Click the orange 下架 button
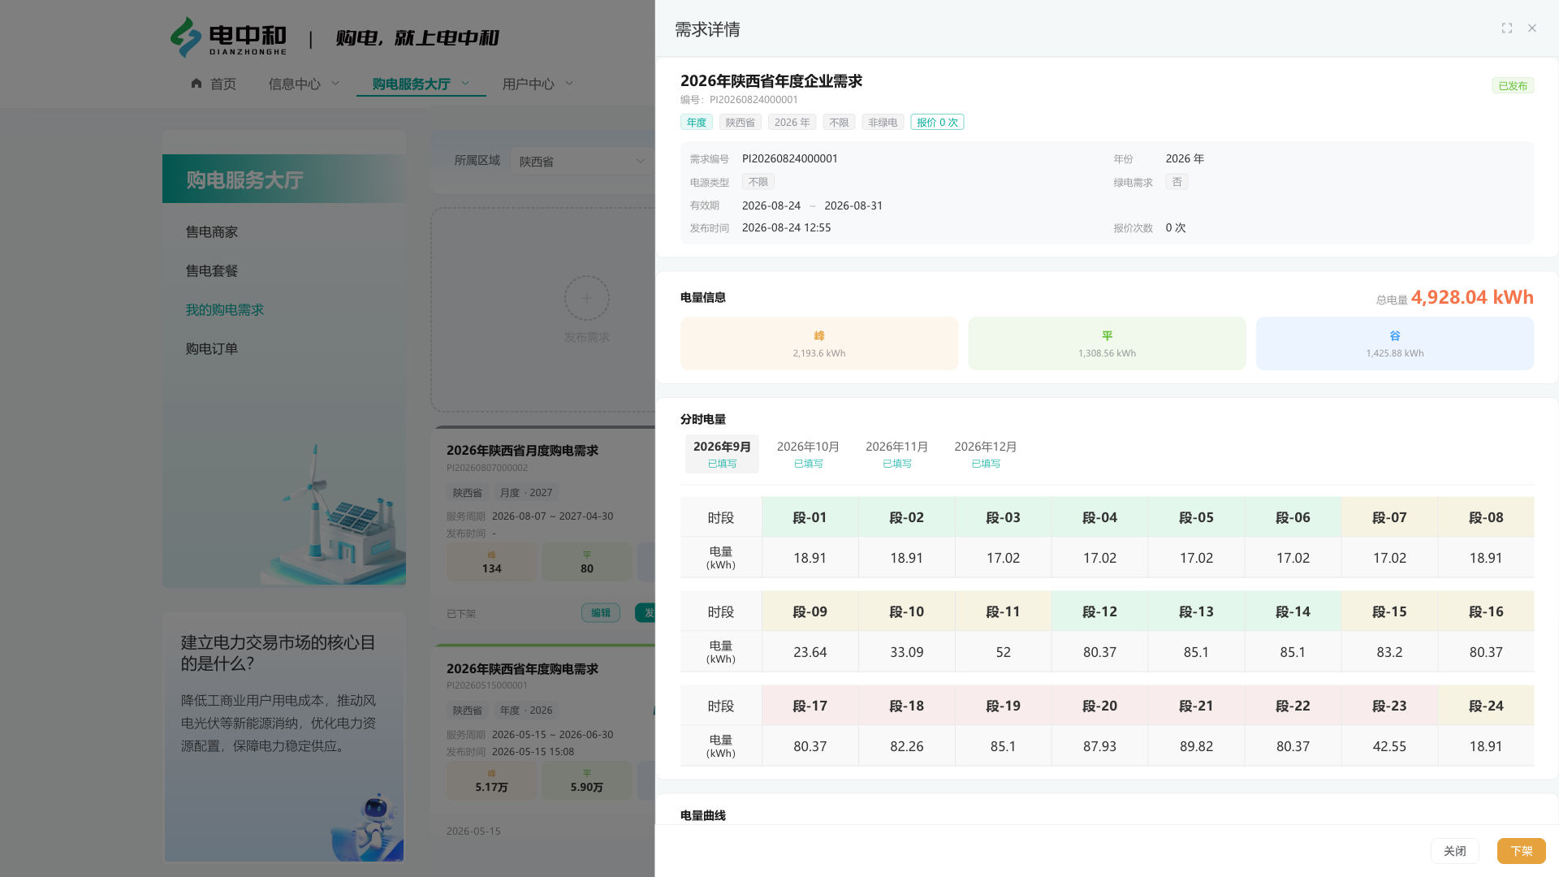Viewport: 1559px width, 877px height. tap(1521, 851)
